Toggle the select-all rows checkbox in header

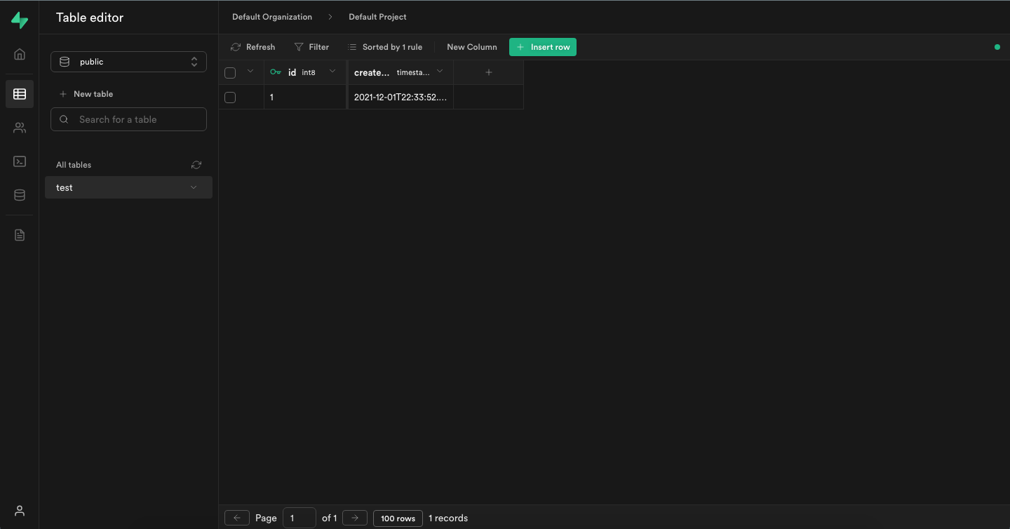click(230, 72)
